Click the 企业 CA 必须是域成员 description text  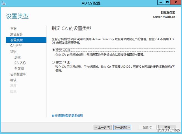[100, 54]
